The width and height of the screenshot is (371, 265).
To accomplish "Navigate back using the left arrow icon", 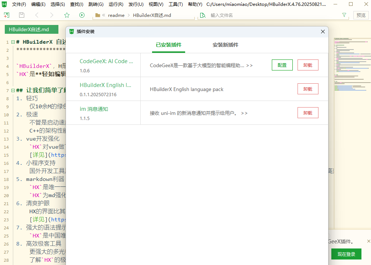I will pos(36,15).
